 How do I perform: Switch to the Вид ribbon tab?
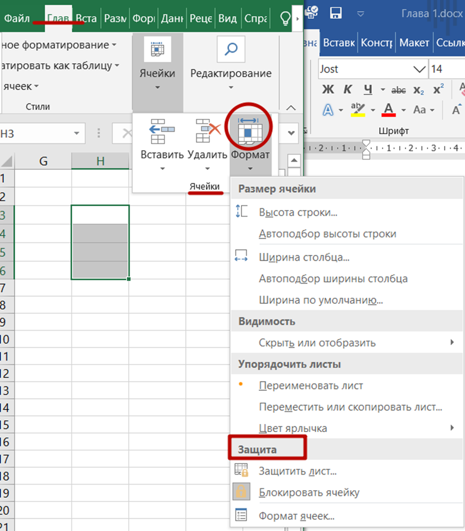(227, 18)
